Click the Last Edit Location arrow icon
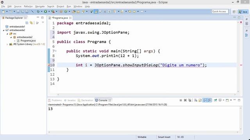The image size is (250, 140). click(x=130, y=11)
